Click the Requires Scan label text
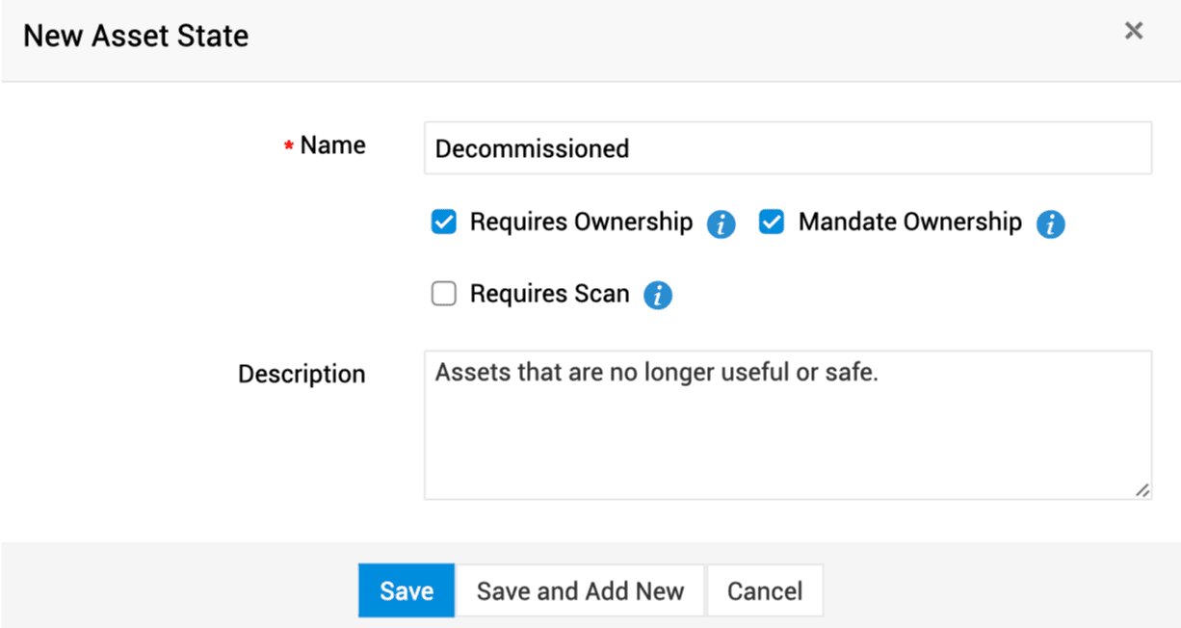This screenshot has height=628, width=1181. pyautogui.click(x=549, y=294)
